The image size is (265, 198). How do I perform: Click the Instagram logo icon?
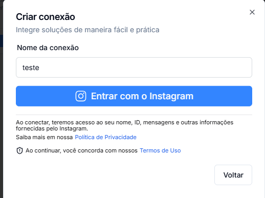point(81,96)
